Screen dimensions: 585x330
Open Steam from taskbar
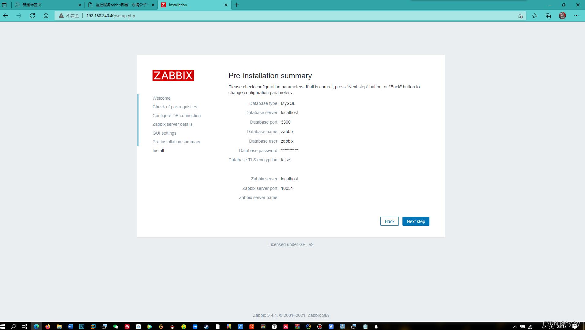[206, 326]
